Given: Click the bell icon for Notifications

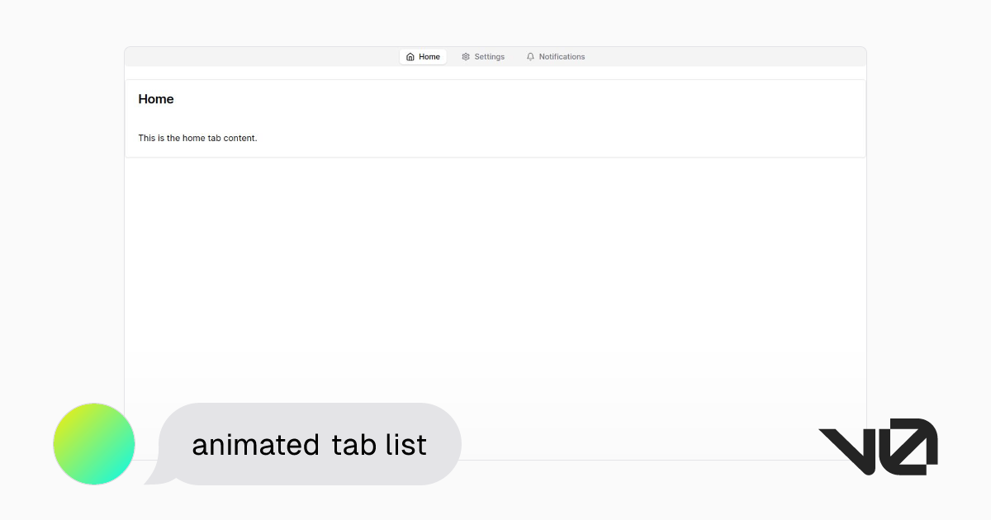Looking at the screenshot, I should coord(529,56).
